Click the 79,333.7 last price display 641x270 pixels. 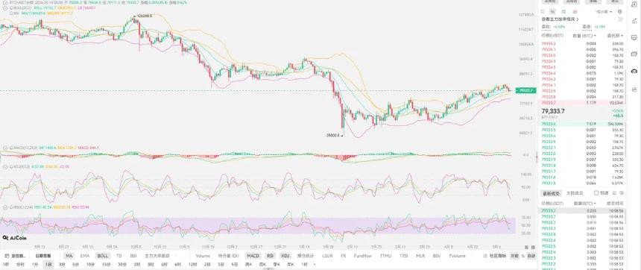pos(553,111)
